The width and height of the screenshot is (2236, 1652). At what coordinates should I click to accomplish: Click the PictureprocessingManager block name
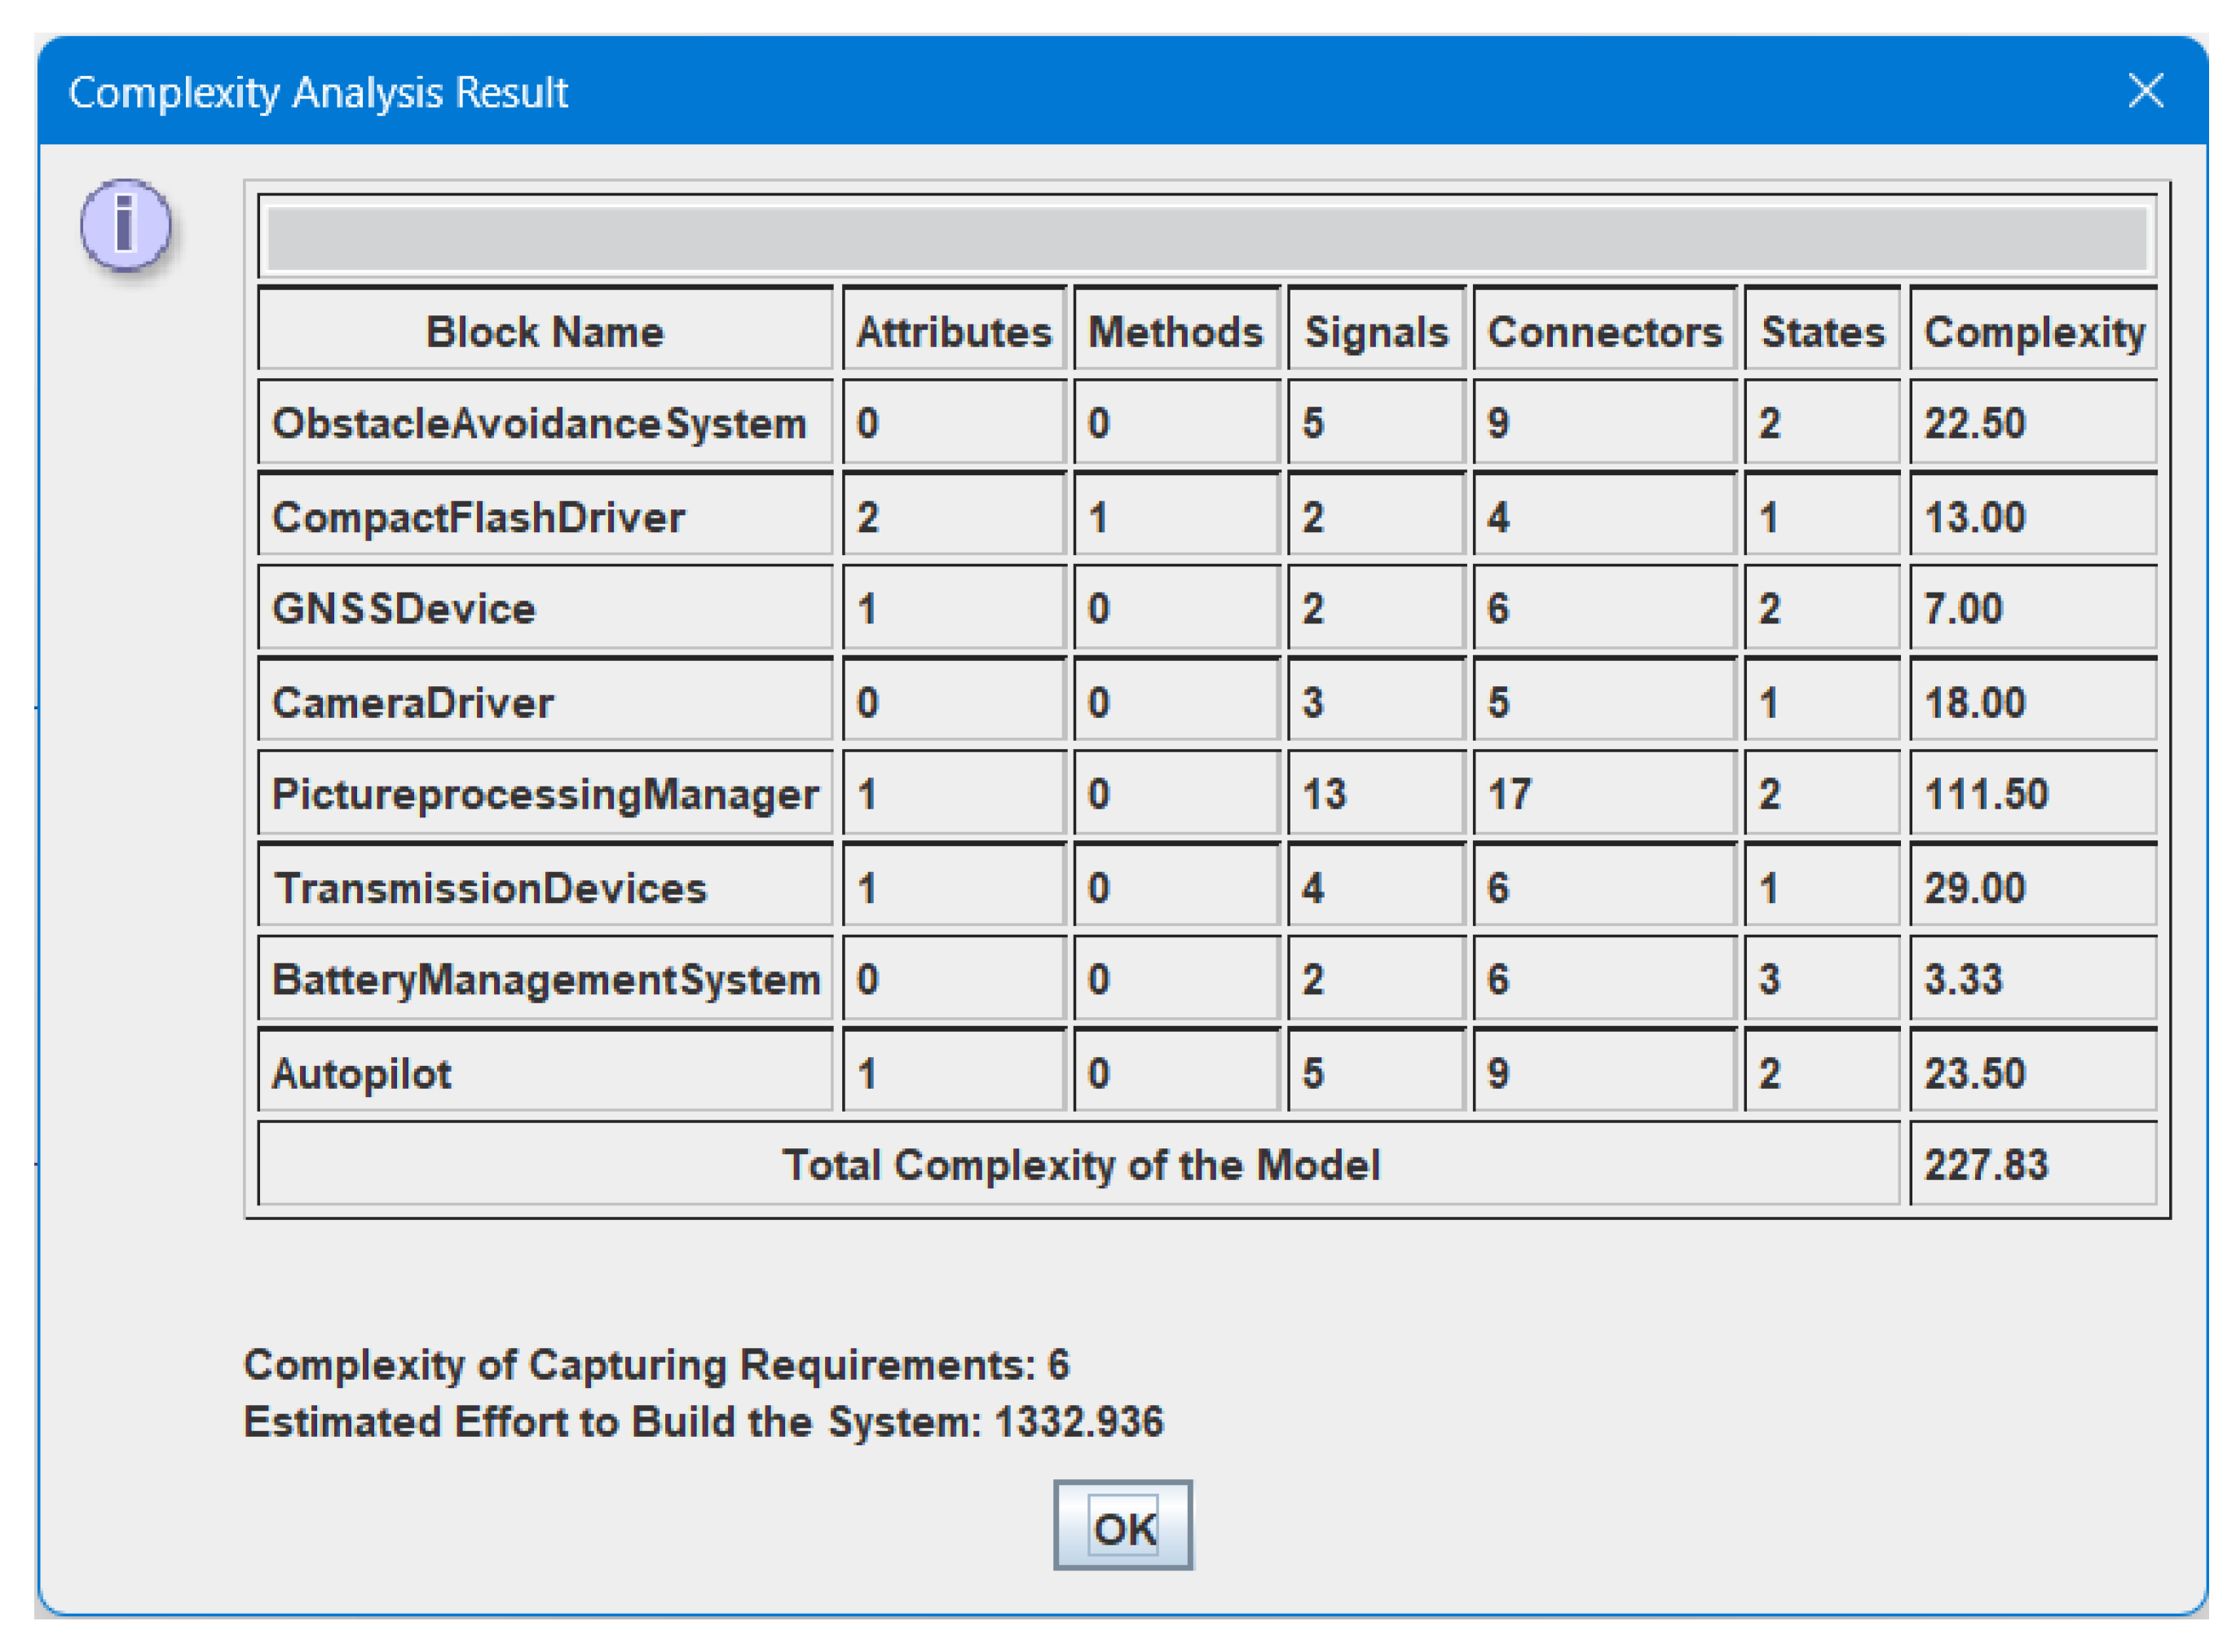(x=545, y=794)
